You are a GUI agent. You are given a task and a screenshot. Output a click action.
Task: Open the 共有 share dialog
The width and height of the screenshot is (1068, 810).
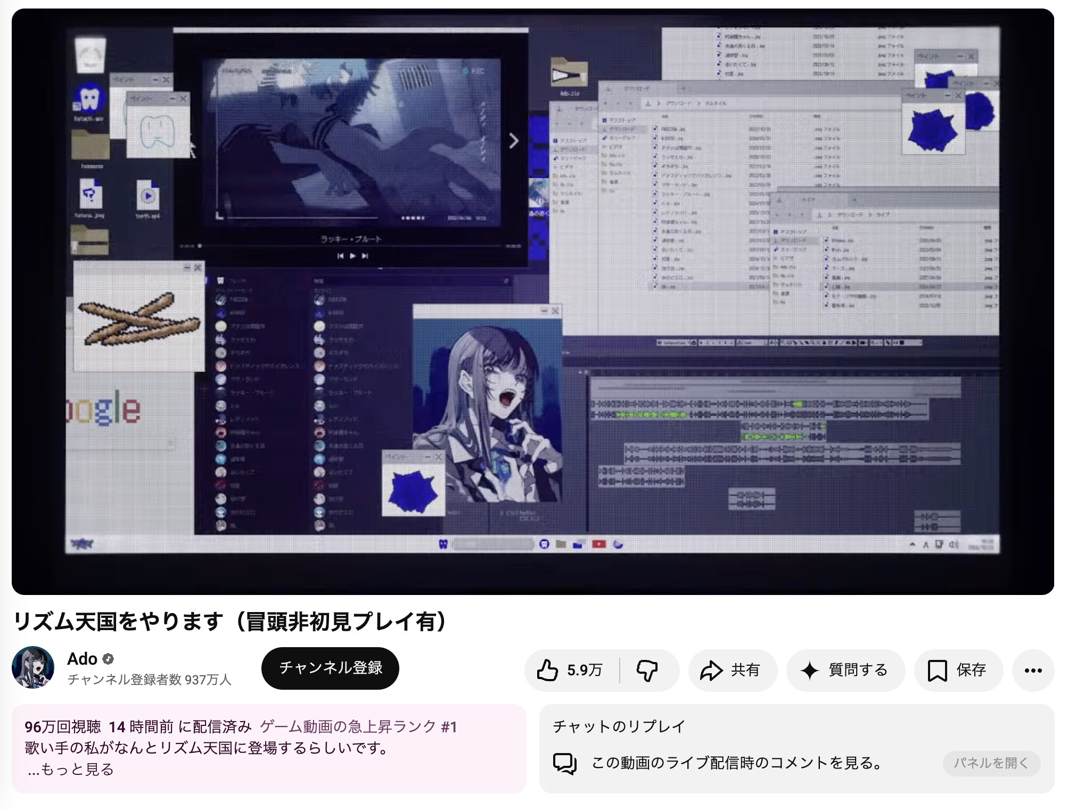pos(732,670)
